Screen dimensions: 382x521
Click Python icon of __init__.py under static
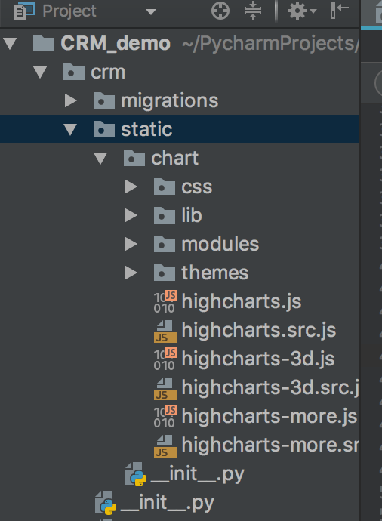click(136, 474)
